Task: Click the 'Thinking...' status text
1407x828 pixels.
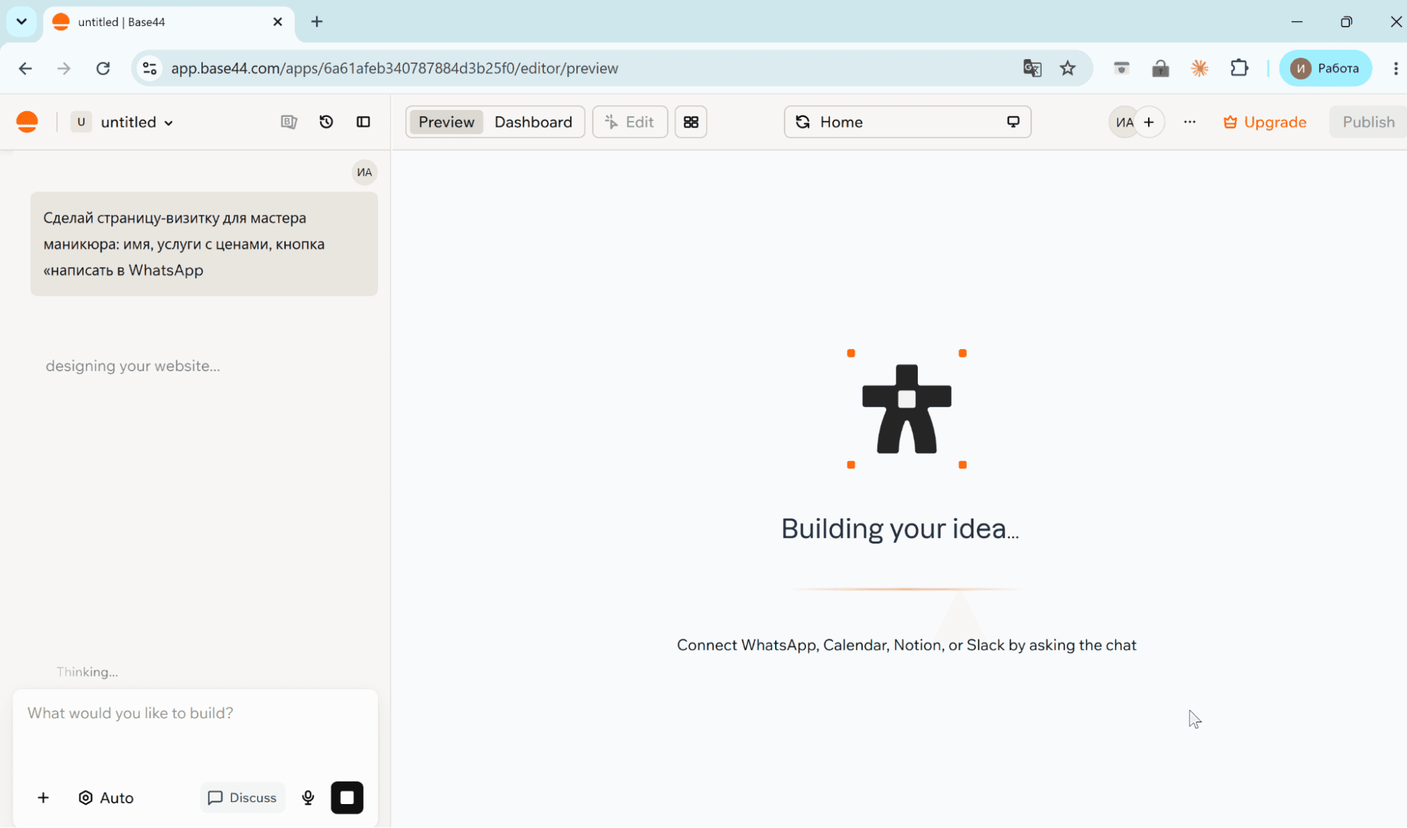Action: click(87, 672)
